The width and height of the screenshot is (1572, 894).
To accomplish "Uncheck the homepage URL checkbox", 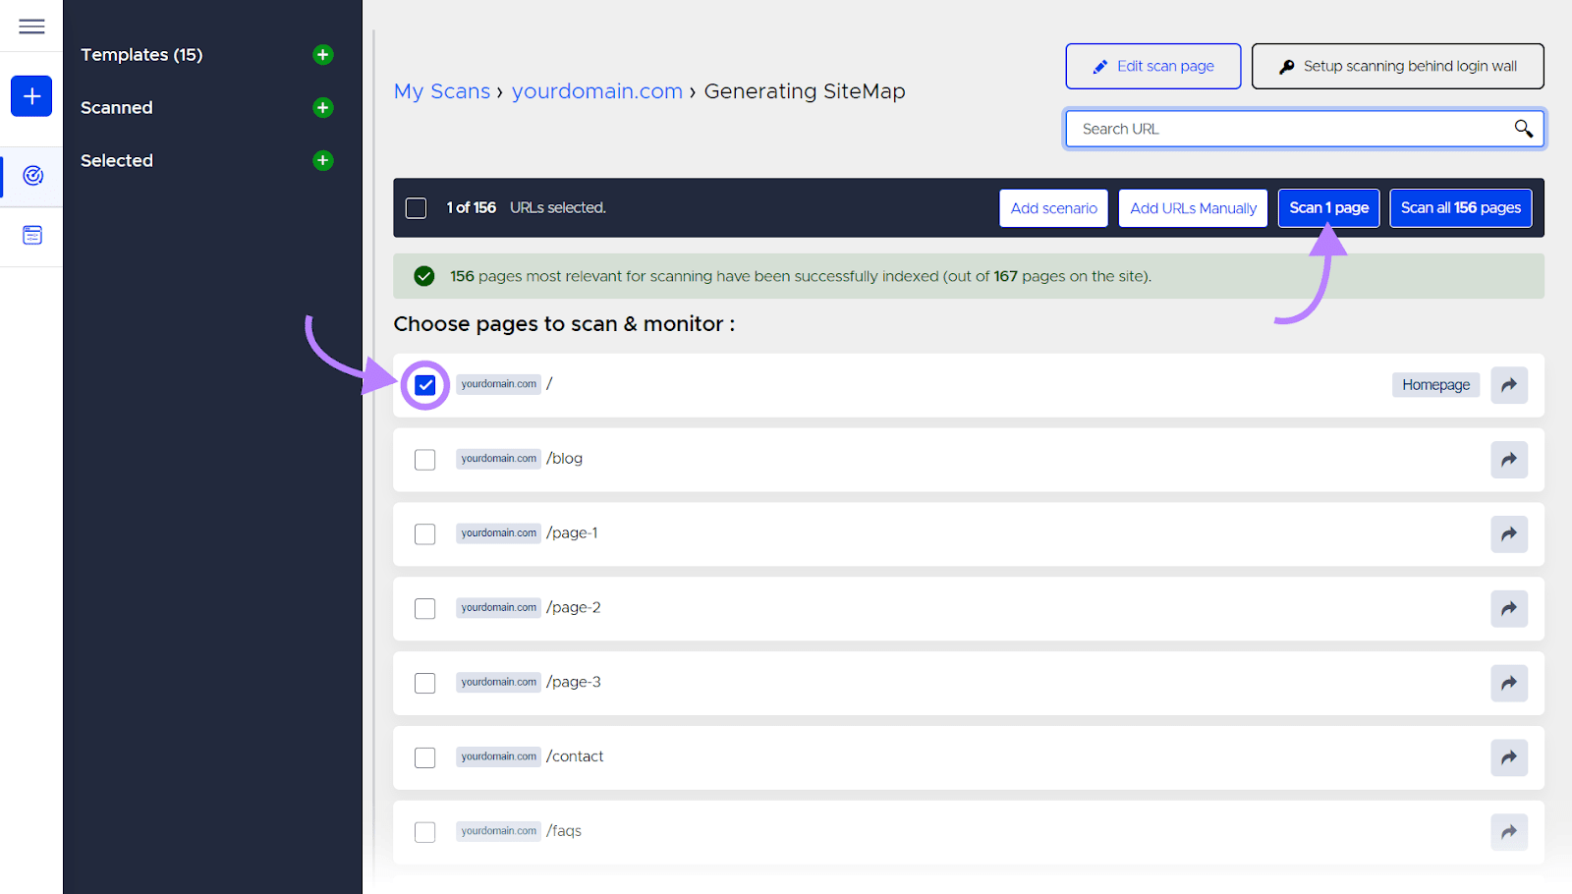I will coord(424,384).
